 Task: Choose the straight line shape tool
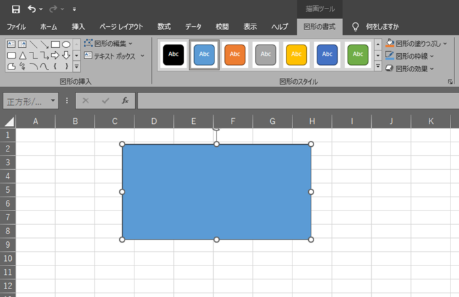(x=33, y=44)
